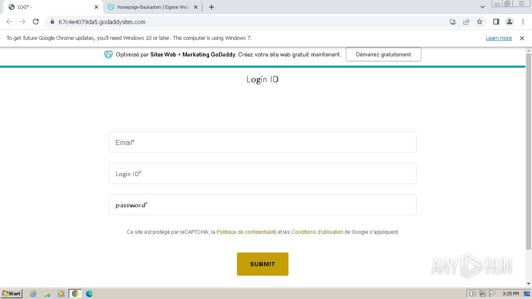
Task: Close the LOG* tab
Action: (x=96, y=7)
